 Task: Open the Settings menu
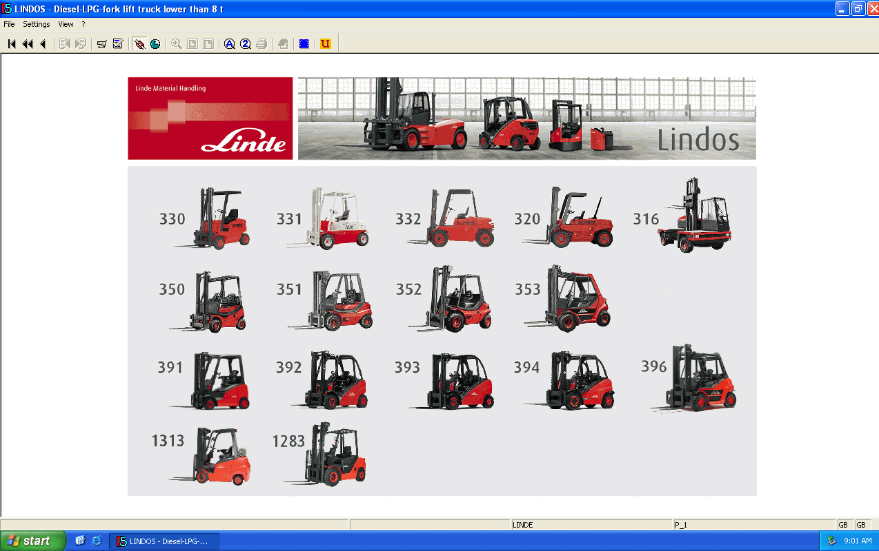(37, 24)
